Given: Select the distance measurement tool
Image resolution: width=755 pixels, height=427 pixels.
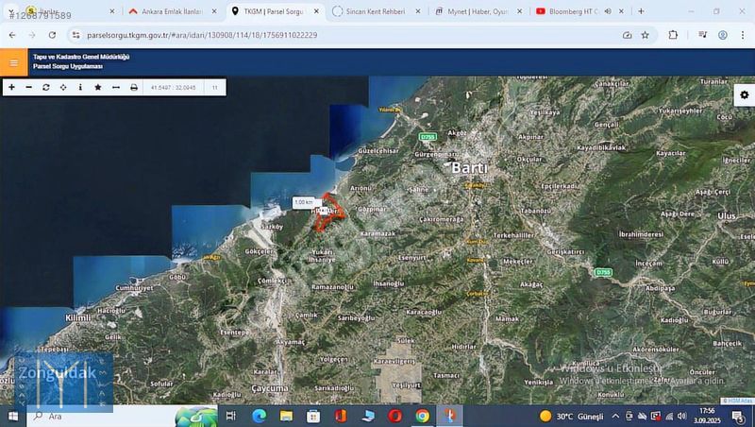Looking at the screenshot, I should pyautogui.click(x=115, y=87).
